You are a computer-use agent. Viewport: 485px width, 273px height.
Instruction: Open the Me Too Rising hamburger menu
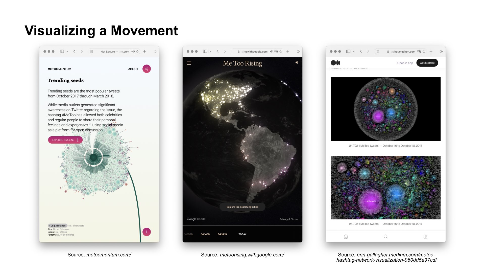189,63
